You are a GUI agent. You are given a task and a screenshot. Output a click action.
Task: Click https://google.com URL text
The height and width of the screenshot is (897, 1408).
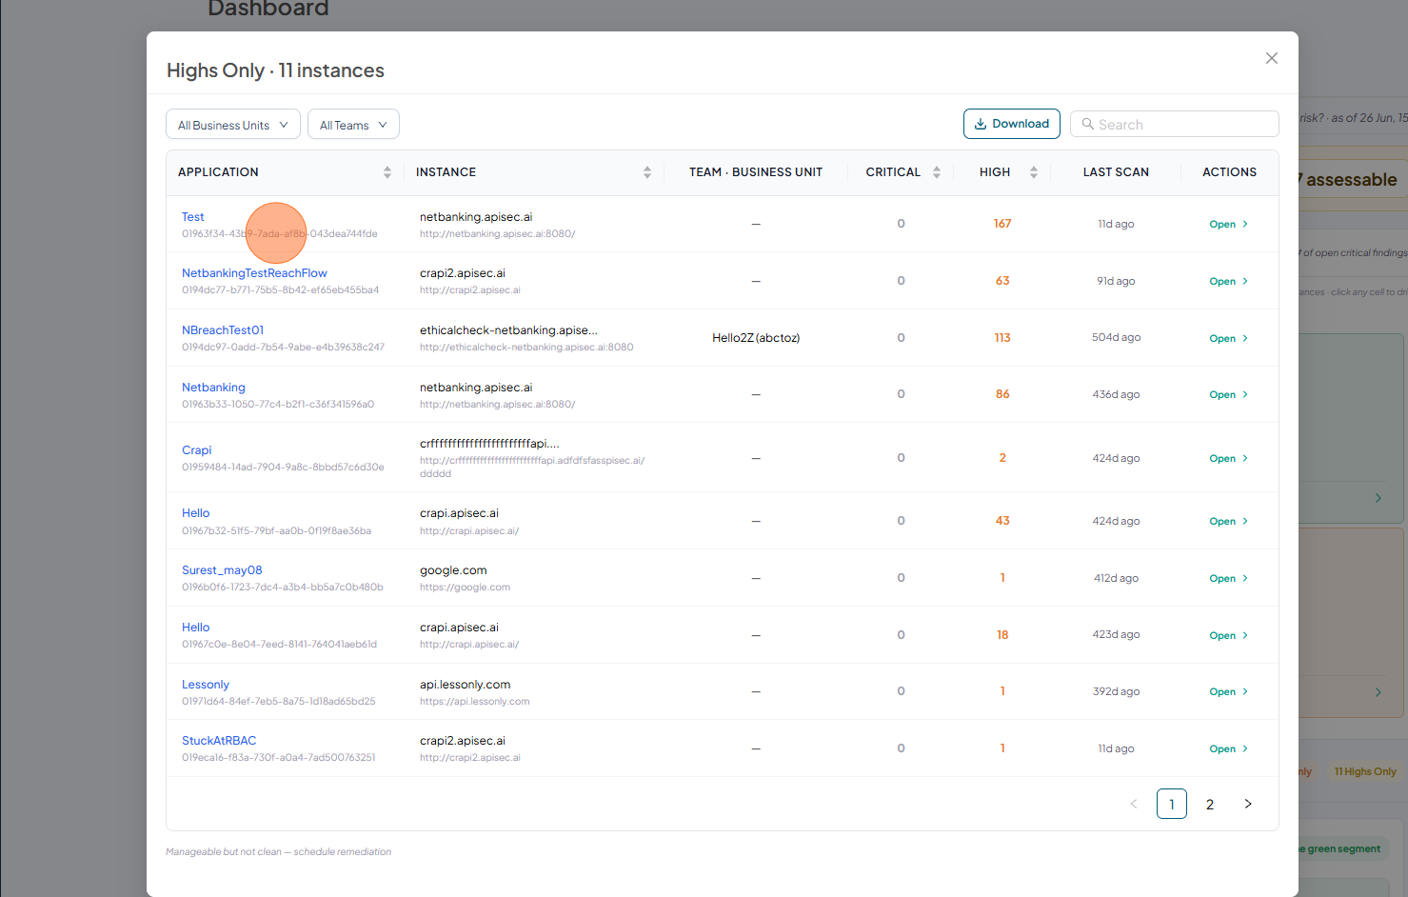coord(465,588)
